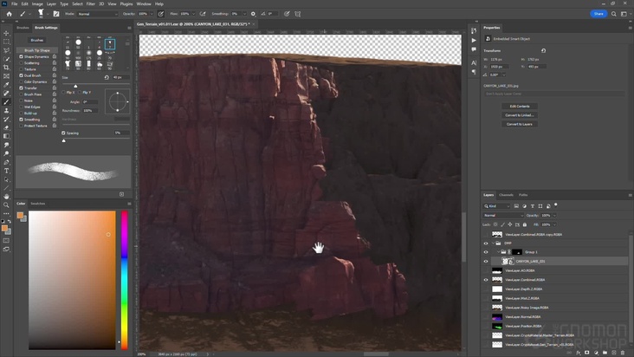
Task: Select the Gradient tool
Action: tap(6, 136)
